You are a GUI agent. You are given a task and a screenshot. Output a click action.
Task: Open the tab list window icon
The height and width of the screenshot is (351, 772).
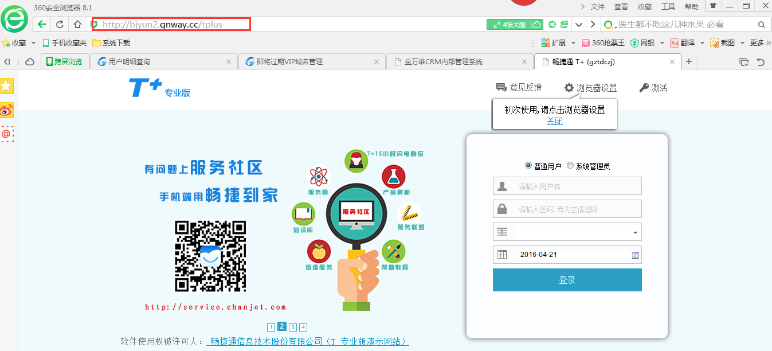click(744, 62)
